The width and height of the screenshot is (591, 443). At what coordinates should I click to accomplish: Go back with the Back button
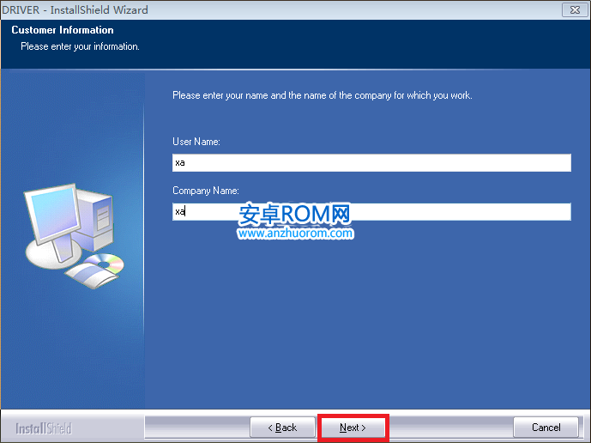click(x=282, y=428)
